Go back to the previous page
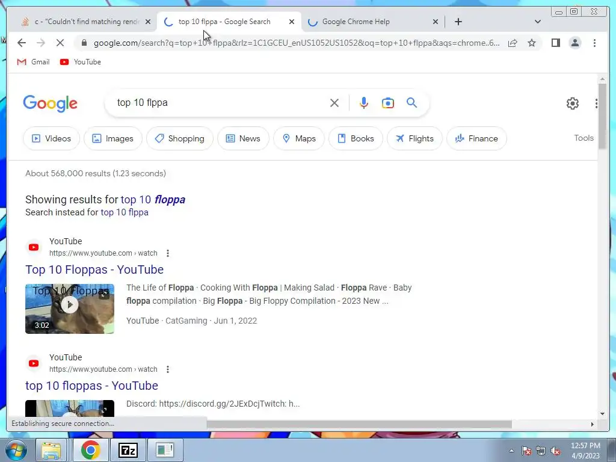616x462 pixels. pyautogui.click(x=22, y=43)
